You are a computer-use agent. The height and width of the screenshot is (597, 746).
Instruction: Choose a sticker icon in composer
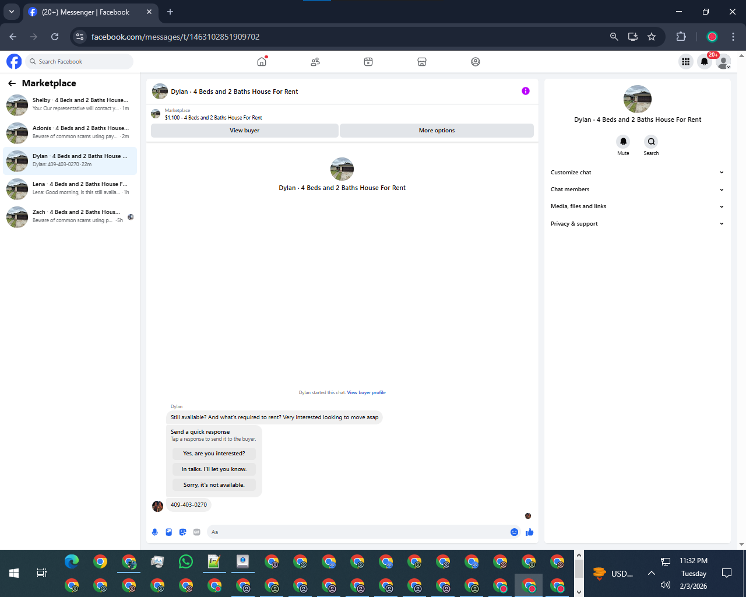coord(183,532)
